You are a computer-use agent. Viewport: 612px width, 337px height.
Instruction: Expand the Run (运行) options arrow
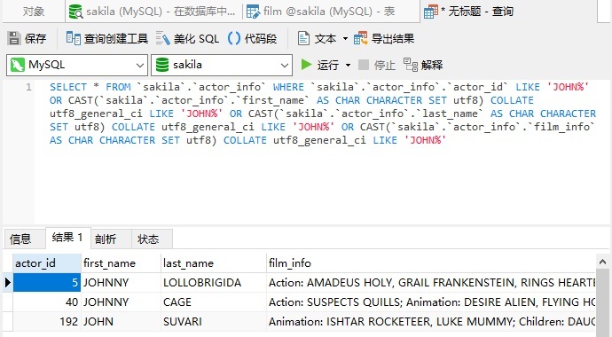pos(348,65)
